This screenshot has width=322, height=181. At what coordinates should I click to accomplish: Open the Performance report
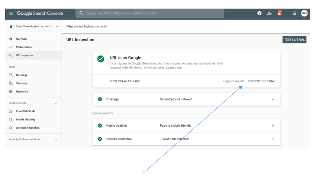24,47
